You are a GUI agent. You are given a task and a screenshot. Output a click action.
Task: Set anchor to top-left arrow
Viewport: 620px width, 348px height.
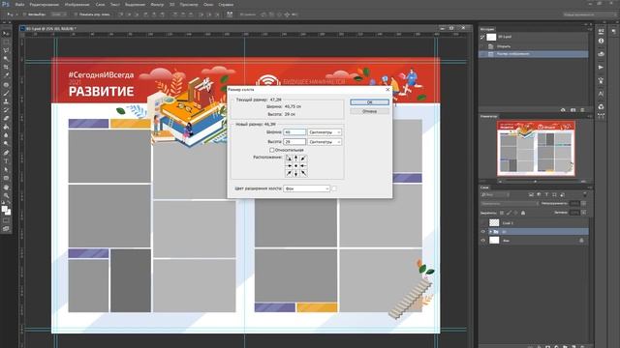[289, 159]
